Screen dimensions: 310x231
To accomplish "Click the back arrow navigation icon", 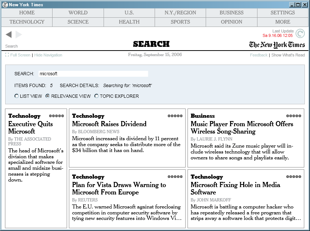I will pos(9,35).
